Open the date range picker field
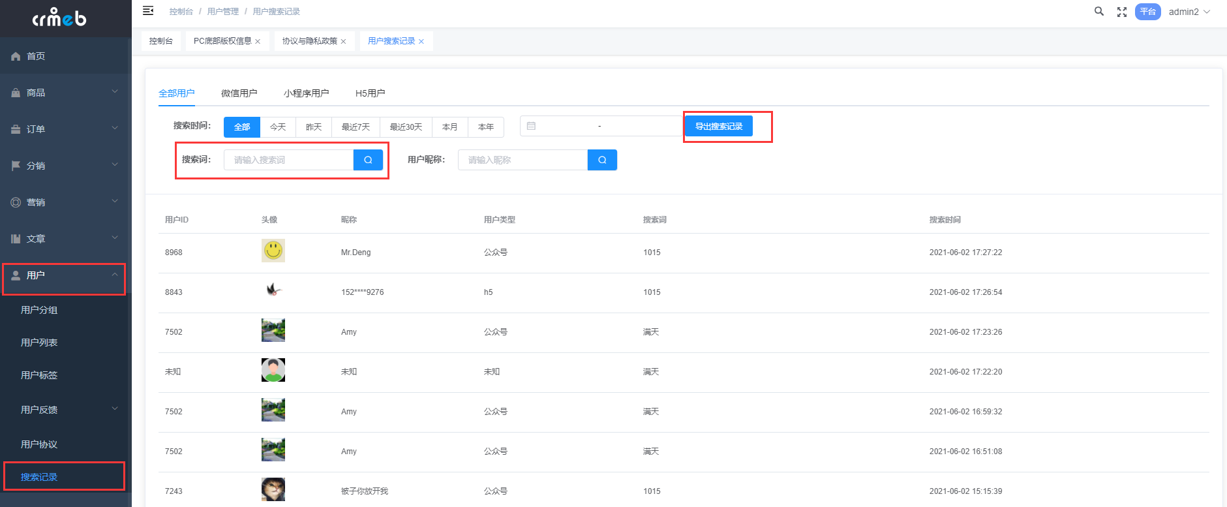The width and height of the screenshot is (1227, 507). [x=600, y=126]
